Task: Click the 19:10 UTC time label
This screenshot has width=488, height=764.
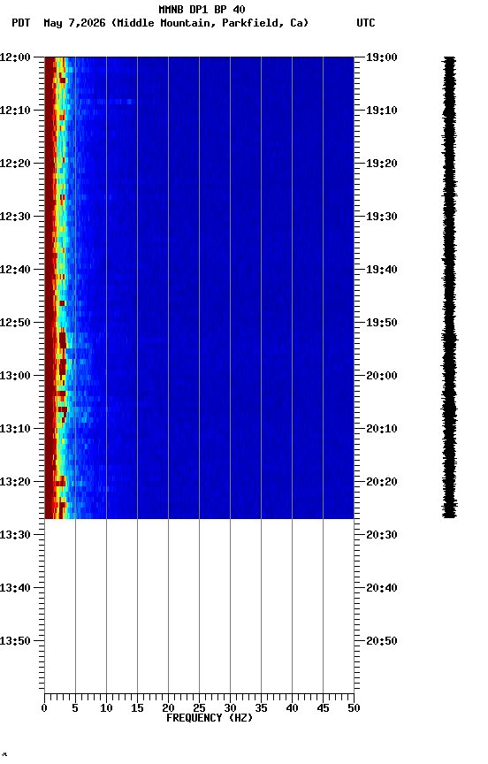Action: (382, 111)
